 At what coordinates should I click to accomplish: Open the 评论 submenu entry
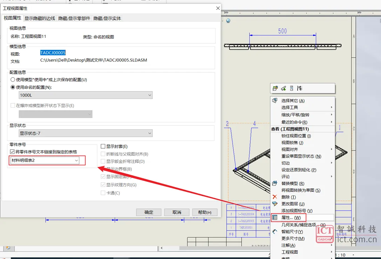pyautogui.click(x=302, y=177)
